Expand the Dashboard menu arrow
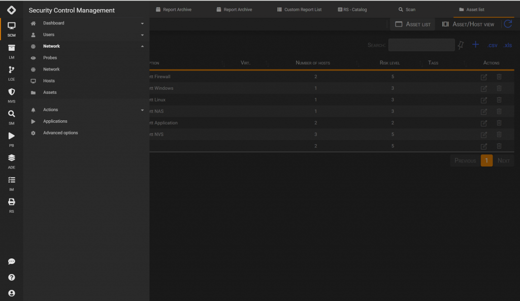The height and width of the screenshot is (301, 520). pyautogui.click(x=142, y=23)
